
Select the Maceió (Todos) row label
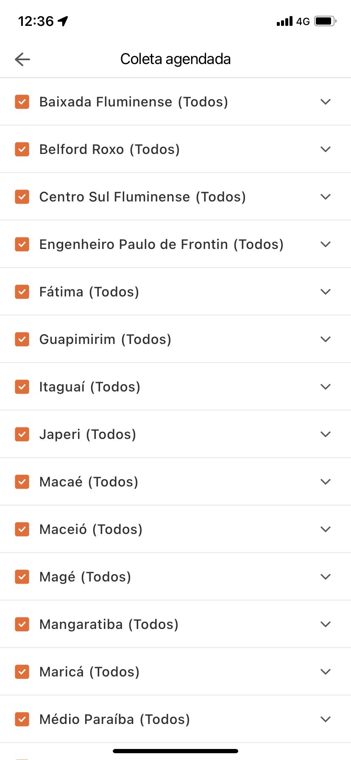pyautogui.click(x=91, y=529)
